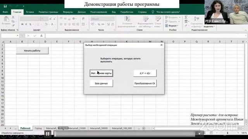Open the font size dropdown
Screen dimensions: 248x139
(47, 19)
